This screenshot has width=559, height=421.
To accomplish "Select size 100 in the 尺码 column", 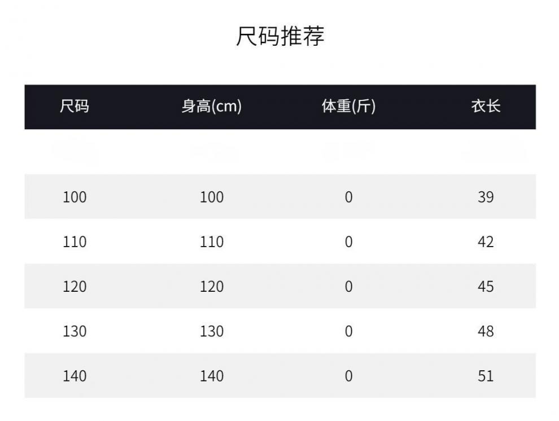I will tap(75, 197).
